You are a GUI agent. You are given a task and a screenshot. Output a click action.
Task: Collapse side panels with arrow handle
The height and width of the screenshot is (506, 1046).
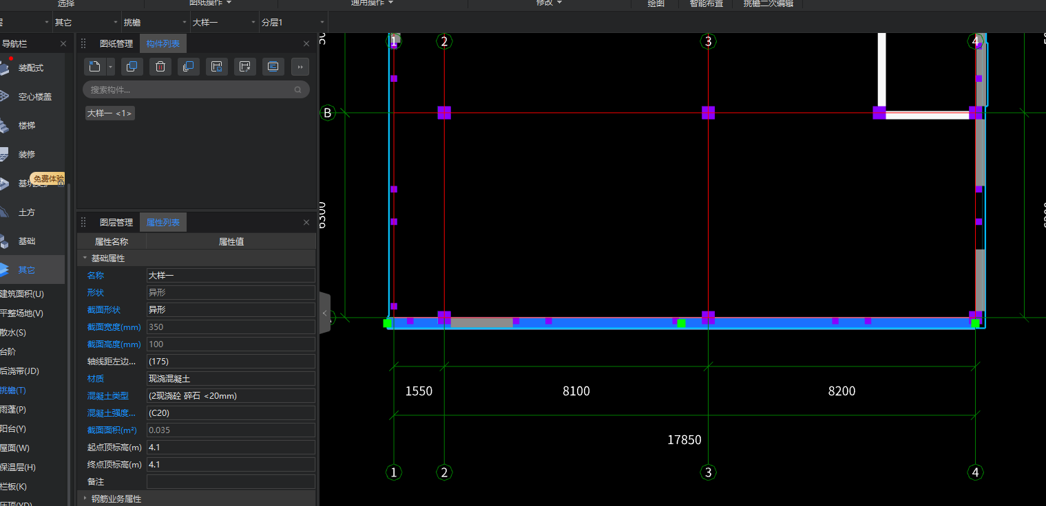pyautogui.click(x=325, y=313)
